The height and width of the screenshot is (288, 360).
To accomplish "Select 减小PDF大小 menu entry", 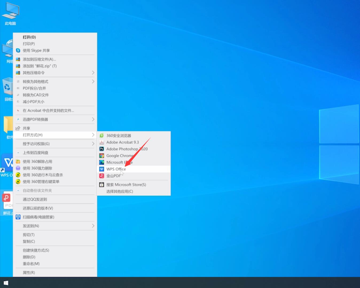I will click(55, 101).
